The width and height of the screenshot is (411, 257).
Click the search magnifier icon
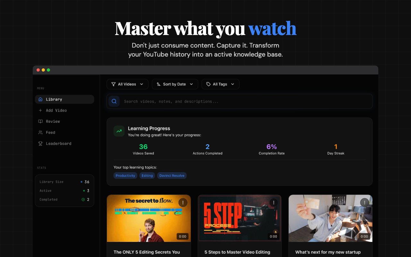(x=114, y=101)
